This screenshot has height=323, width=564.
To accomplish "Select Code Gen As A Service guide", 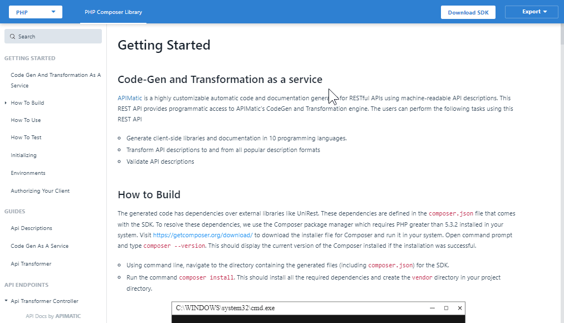I will [x=37, y=246].
